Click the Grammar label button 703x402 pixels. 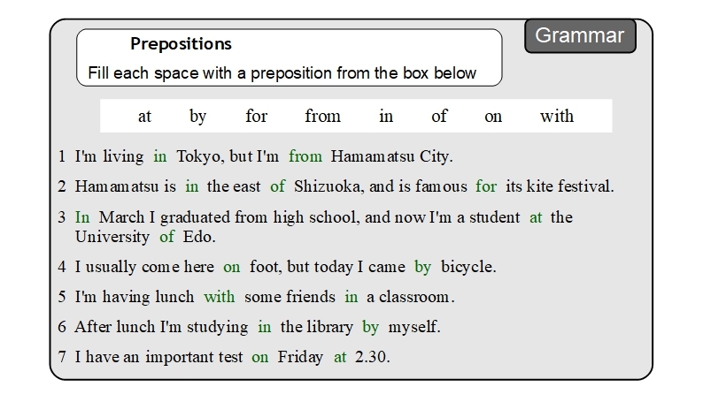(580, 36)
